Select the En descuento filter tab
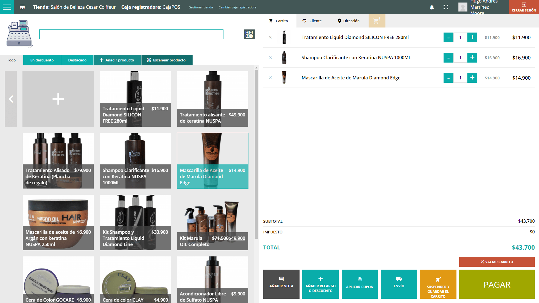Viewport: 539px width, 303px height. pyautogui.click(x=42, y=60)
